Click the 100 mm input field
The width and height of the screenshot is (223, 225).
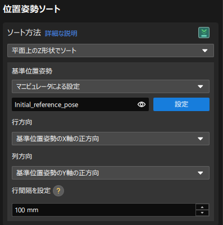click(104, 210)
